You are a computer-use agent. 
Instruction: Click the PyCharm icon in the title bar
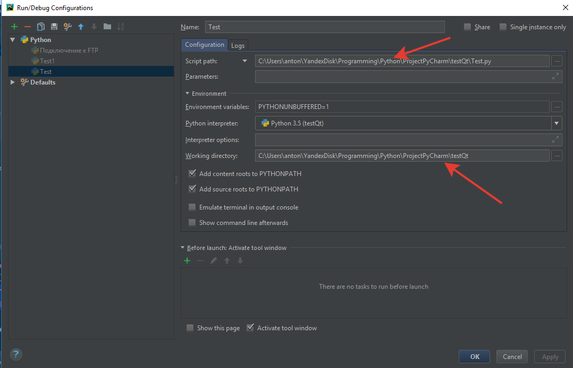(x=10, y=7)
